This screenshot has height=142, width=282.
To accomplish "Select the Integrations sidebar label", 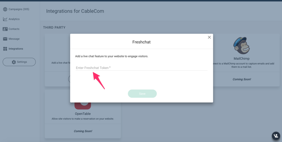I will (x=16, y=49).
